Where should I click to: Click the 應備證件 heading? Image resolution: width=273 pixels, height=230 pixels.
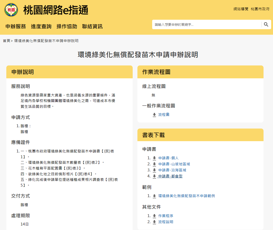21,142
